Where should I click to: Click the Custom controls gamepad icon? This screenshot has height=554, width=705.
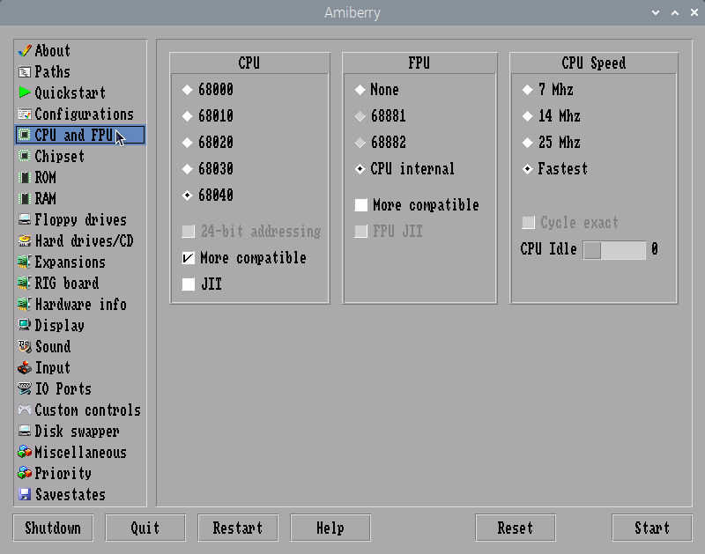tap(25, 410)
